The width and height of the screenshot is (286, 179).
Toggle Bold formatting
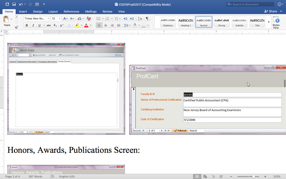(x=27, y=25)
